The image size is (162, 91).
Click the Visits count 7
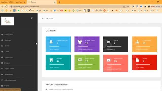coord(115,43)
